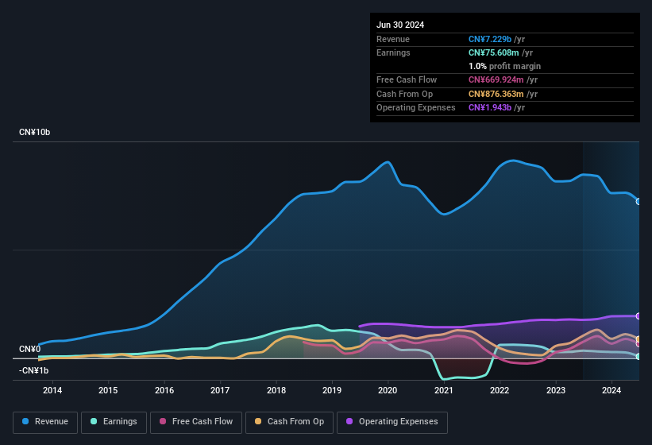Click the Operating Expenses label in tooltip

pyautogui.click(x=416, y=107)
